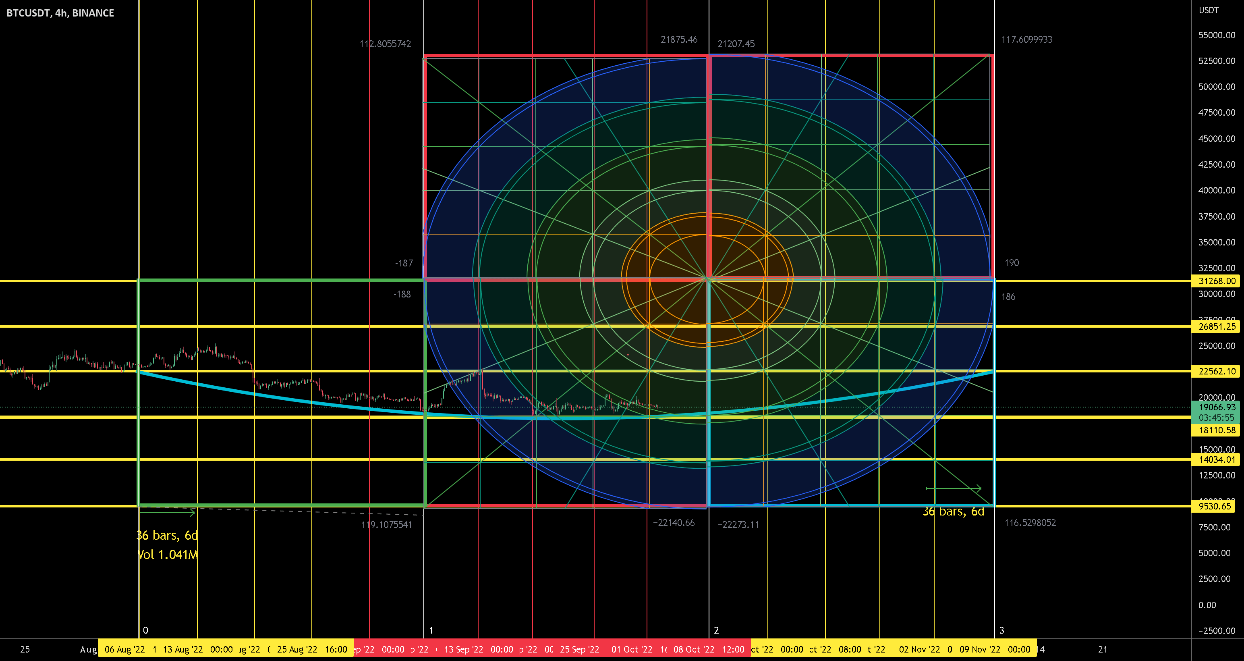Click the 13 Sep '22 red date label
Viewport: 1244px width, 661px height.
point(464,649)
